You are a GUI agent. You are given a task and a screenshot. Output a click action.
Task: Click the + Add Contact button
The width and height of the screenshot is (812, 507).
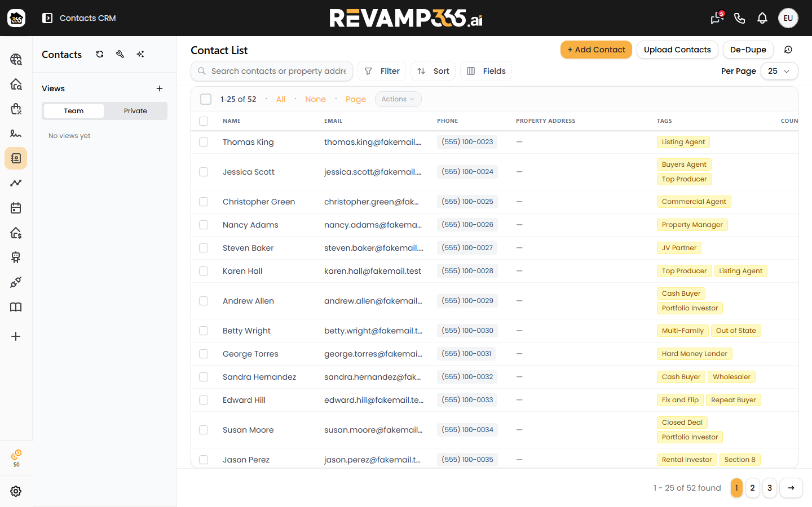[596, 50]
